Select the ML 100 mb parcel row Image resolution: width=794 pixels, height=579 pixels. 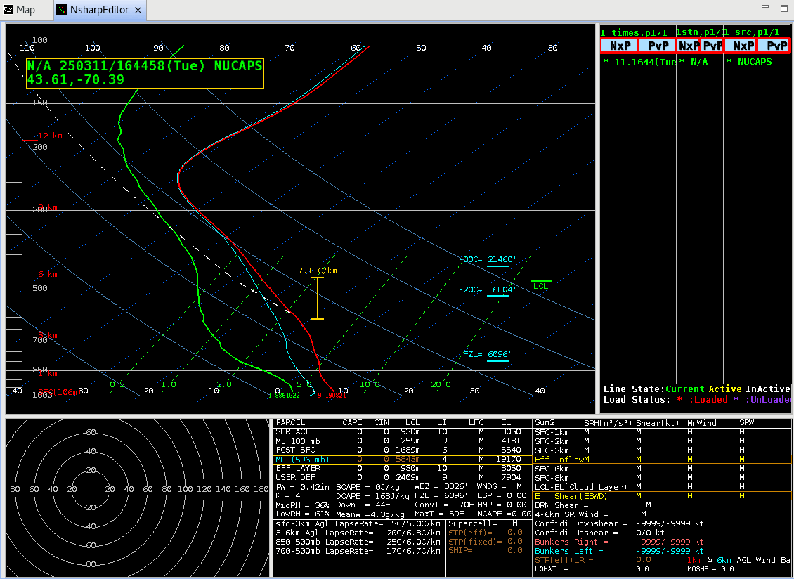click(401, 441)
